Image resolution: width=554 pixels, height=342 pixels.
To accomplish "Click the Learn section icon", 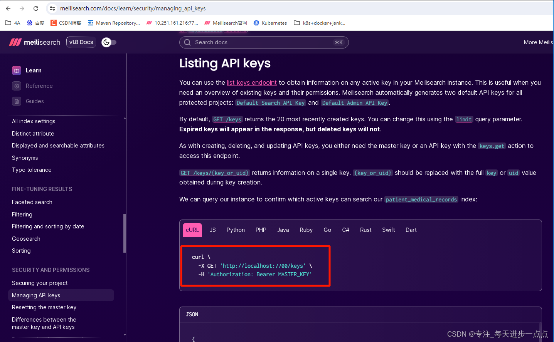I will pyautogui.click(x=17, y=70).
